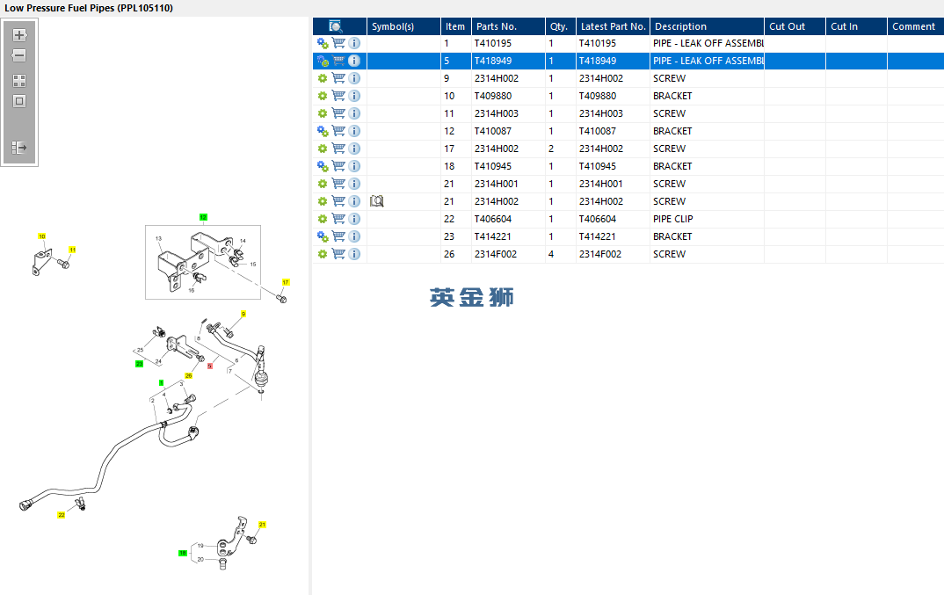
Task: Click gear assembly icon for T410195
Action: point(323,43)
